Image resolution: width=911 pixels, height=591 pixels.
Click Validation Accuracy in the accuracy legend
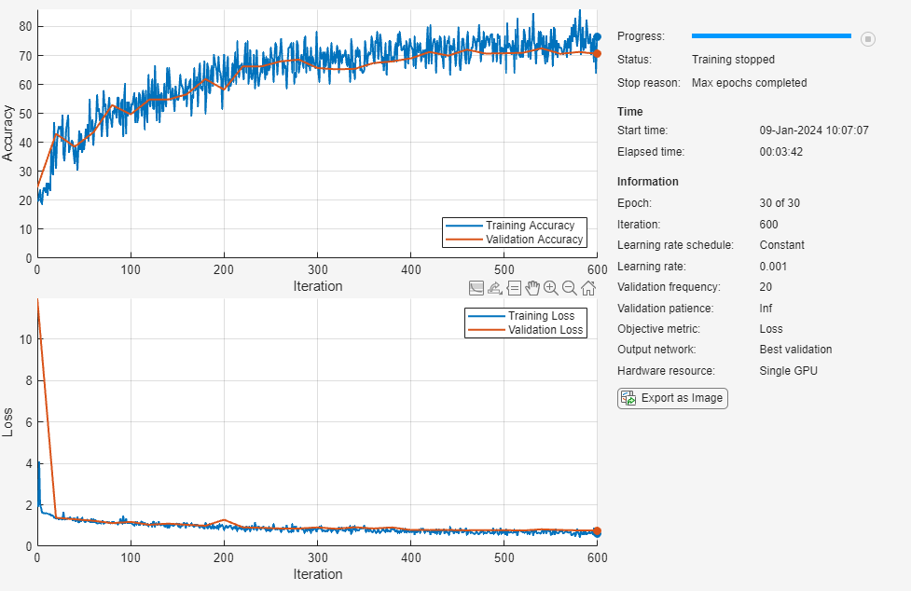click(534, 240)
